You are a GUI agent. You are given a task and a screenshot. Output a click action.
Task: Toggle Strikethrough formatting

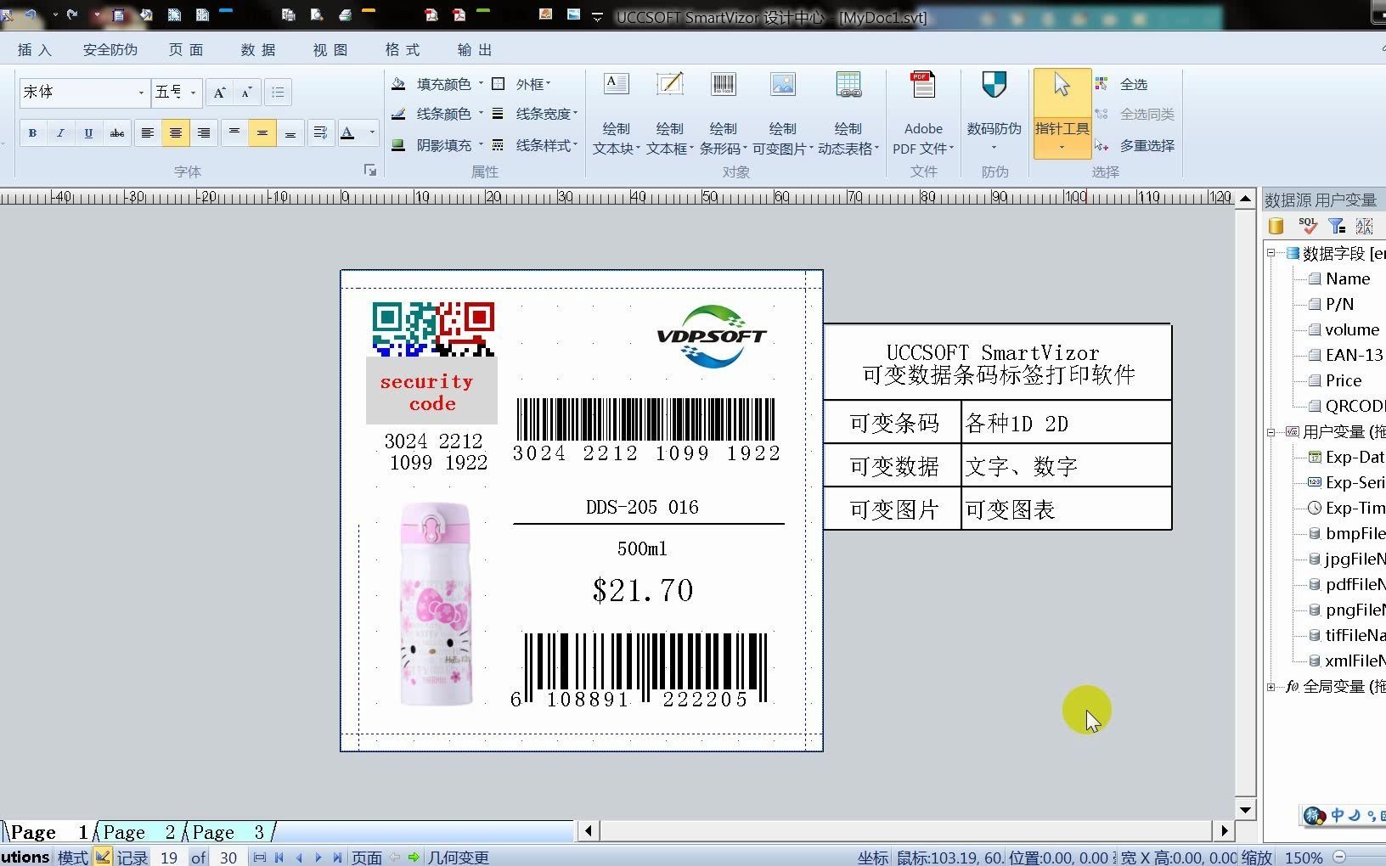[x=117, y=132]
